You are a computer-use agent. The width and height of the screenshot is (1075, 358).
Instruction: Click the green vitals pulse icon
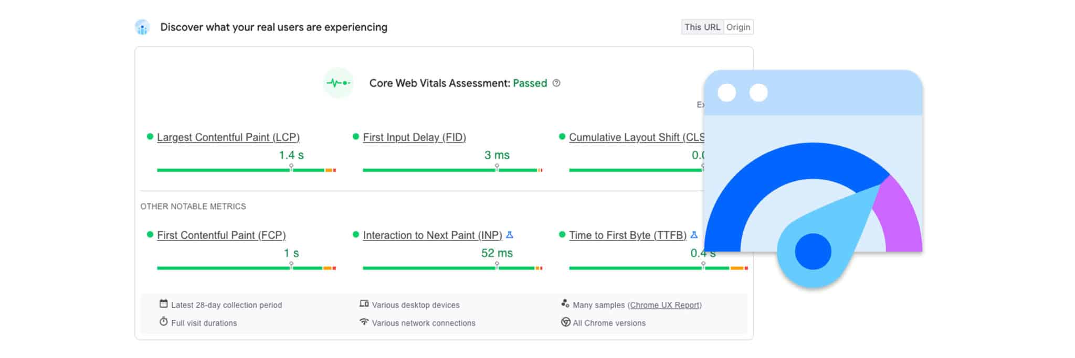(x=338, y=83)
